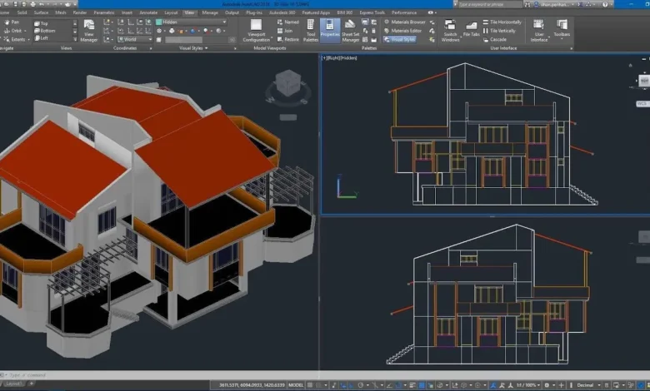Image resolution: width=650 pixels, height=391 pixels.
Task: Open the Express Tools tab
Action: [372, 12]
